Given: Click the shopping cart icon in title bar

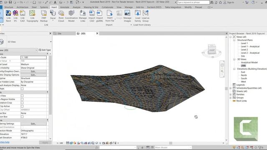Looking at the screenshot, I should pos(247,2).
